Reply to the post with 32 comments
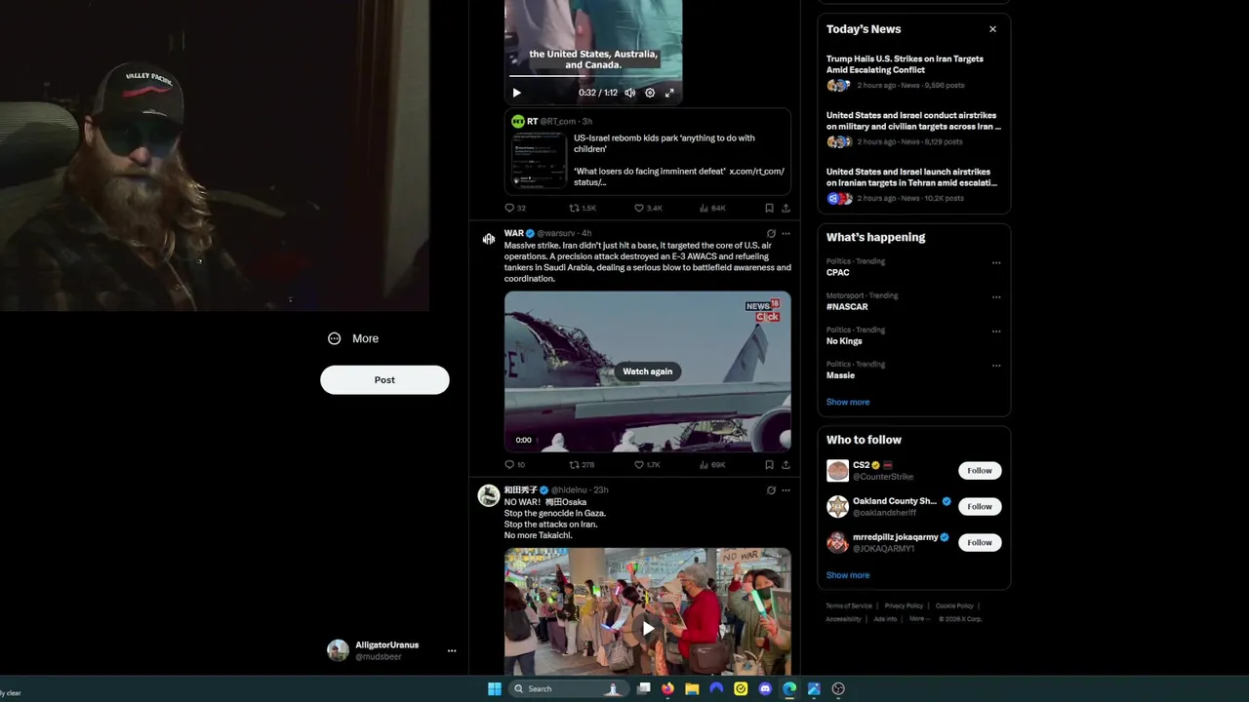This screenshot has height=702, width=1249. pyautogui.click(x=514, y=208)
